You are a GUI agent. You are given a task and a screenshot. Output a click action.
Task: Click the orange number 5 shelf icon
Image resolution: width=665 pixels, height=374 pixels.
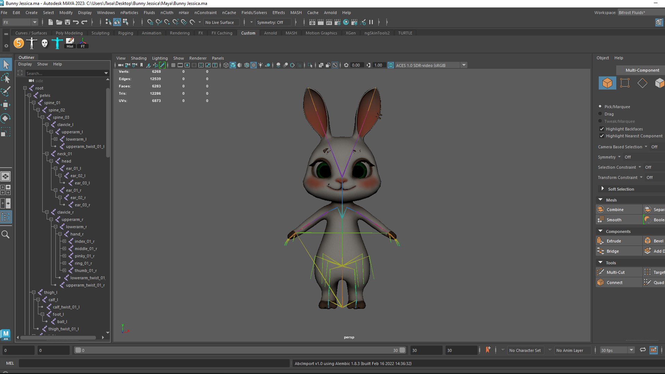pyautogui.click(x=19, y=43)
